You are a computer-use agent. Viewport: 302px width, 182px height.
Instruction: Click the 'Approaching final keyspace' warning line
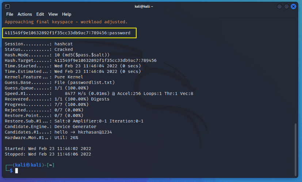(x=66, y=22)
